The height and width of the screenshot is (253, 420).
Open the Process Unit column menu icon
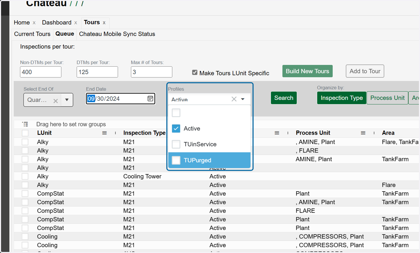(363, 133)
